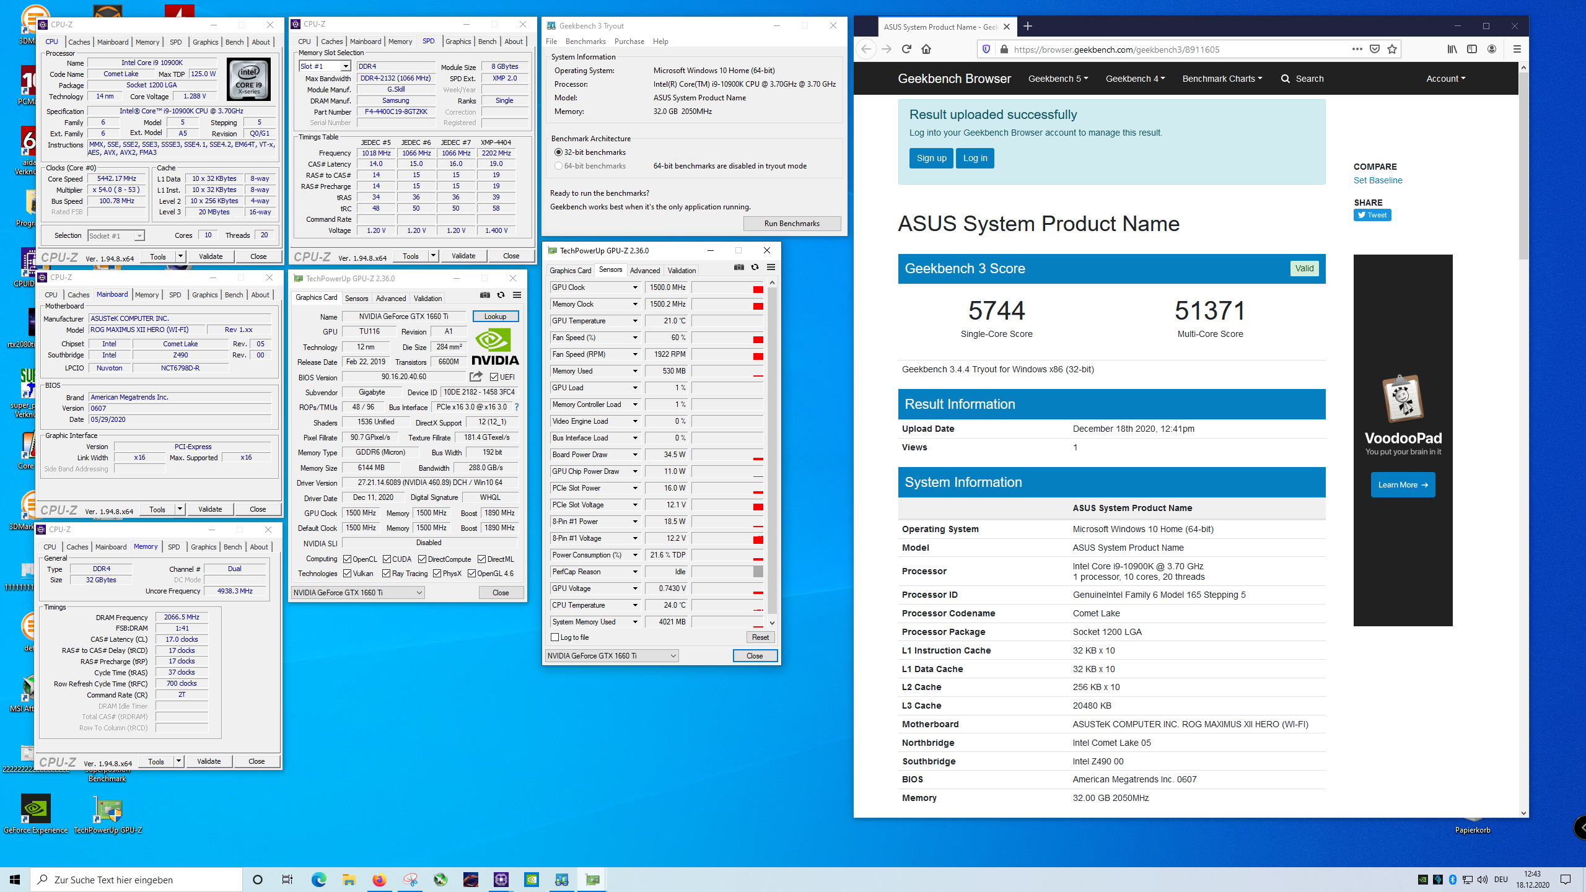Open the Validation tab in GPU-Z Graphics Card window
Viewport: 1586px width, 892px height.
(x=427, y=299)
